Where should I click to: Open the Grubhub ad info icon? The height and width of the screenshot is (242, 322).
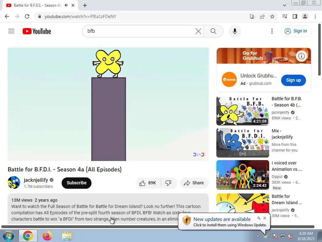tap(301, 56)
